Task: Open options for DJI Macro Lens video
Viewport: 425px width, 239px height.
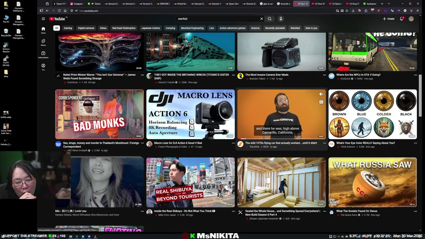Action: 233,143
